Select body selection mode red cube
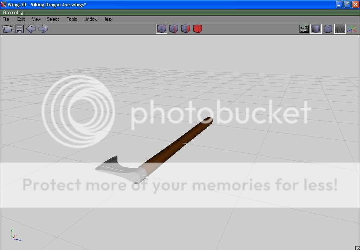Viewport: 360px width, 250px height. (197, 29)
